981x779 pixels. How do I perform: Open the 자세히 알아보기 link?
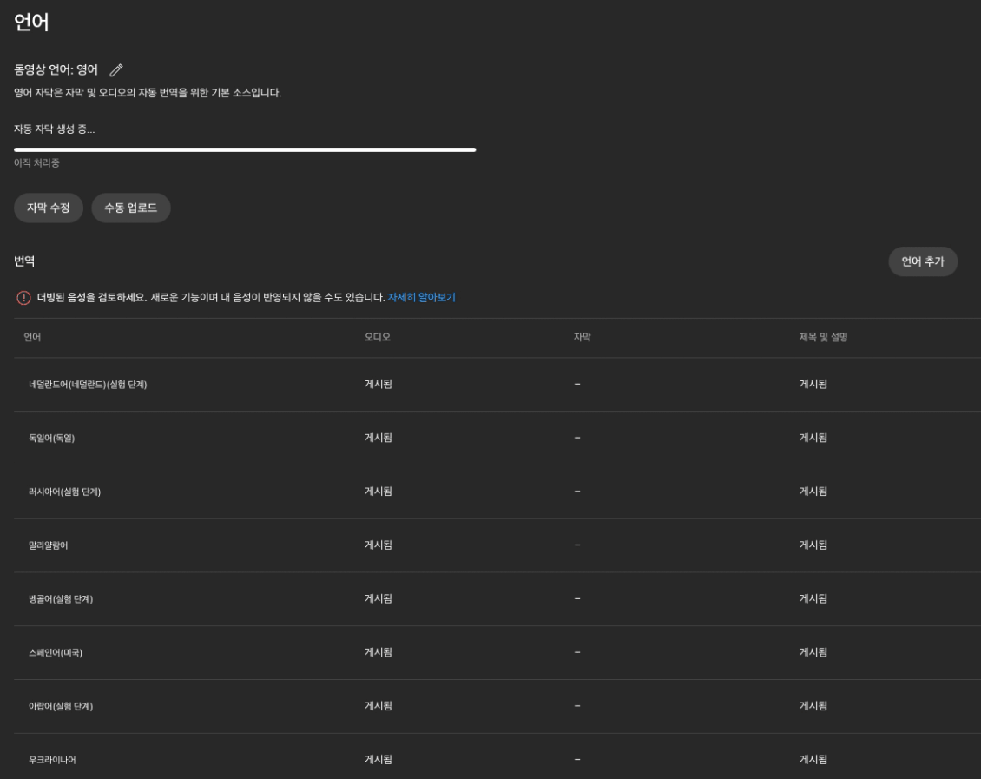[421, 297]
